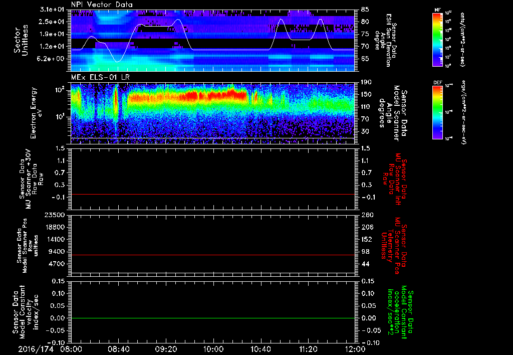Click the "44" telemetry tick label
Screen dimensions: 513x355
365,264
